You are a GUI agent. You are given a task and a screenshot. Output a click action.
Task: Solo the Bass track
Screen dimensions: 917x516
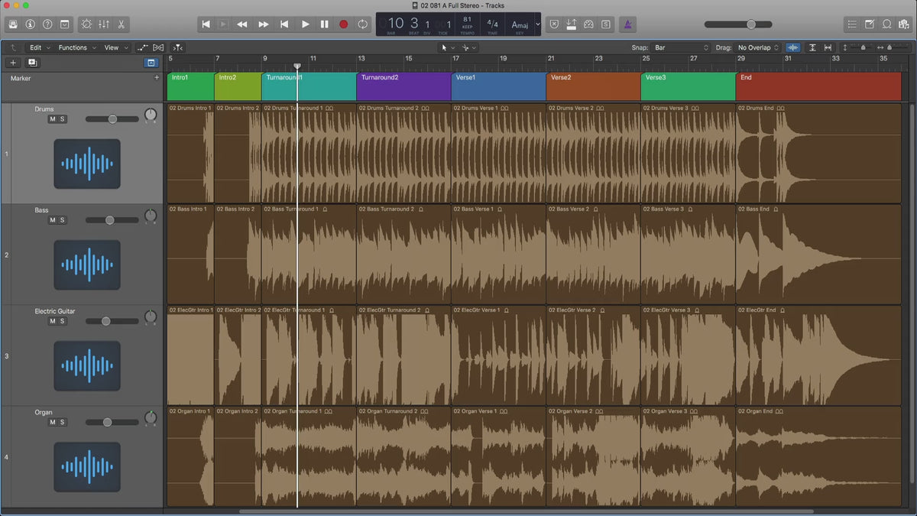[63, 220]
